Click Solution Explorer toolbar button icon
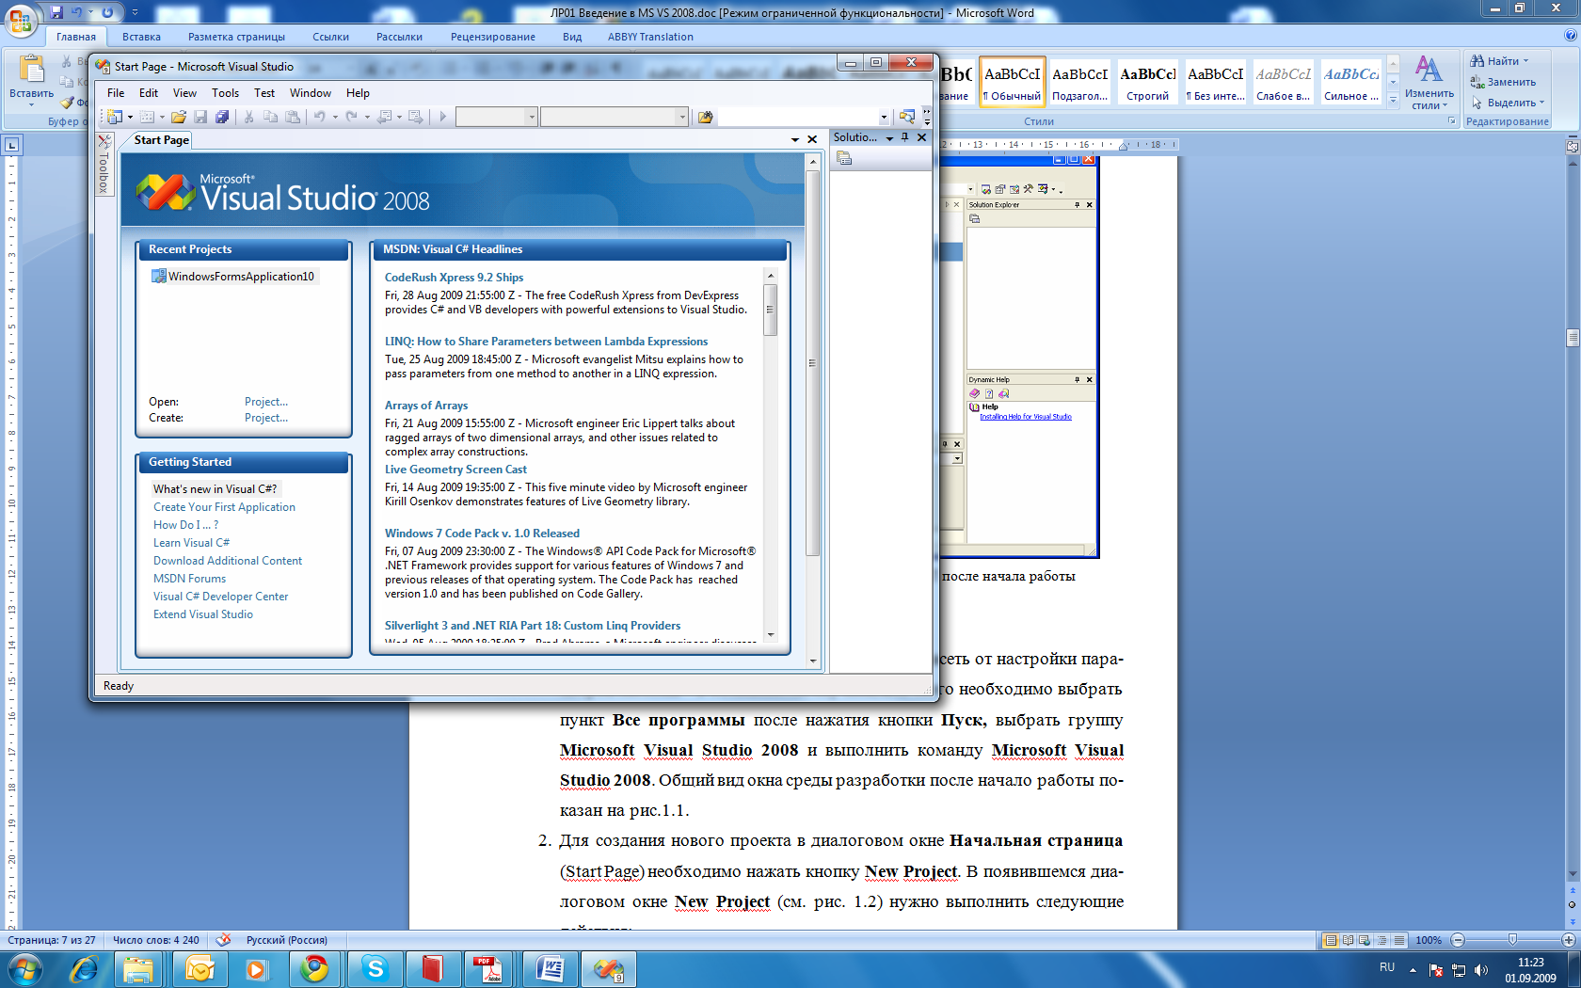Image resolution: width=1581 pixels, height=988 pixels. coord(906,117)
